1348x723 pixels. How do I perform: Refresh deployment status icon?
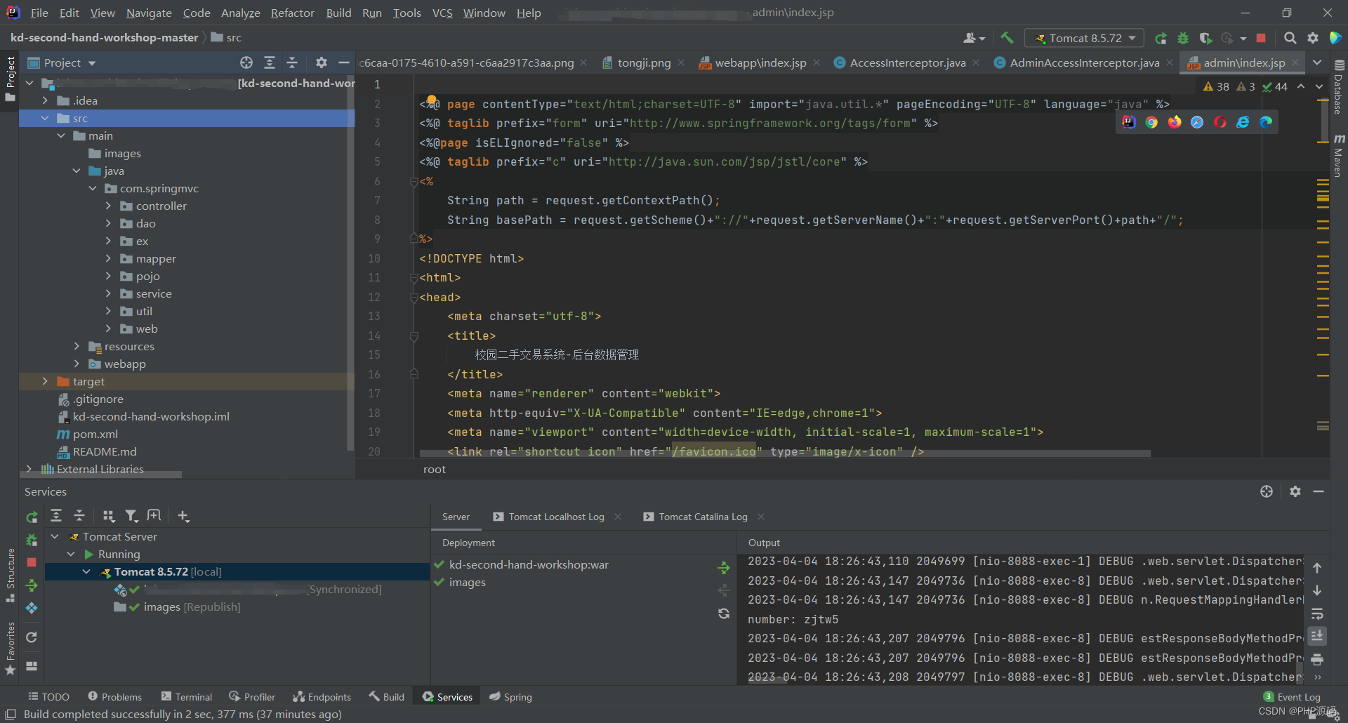click(724, 613)
